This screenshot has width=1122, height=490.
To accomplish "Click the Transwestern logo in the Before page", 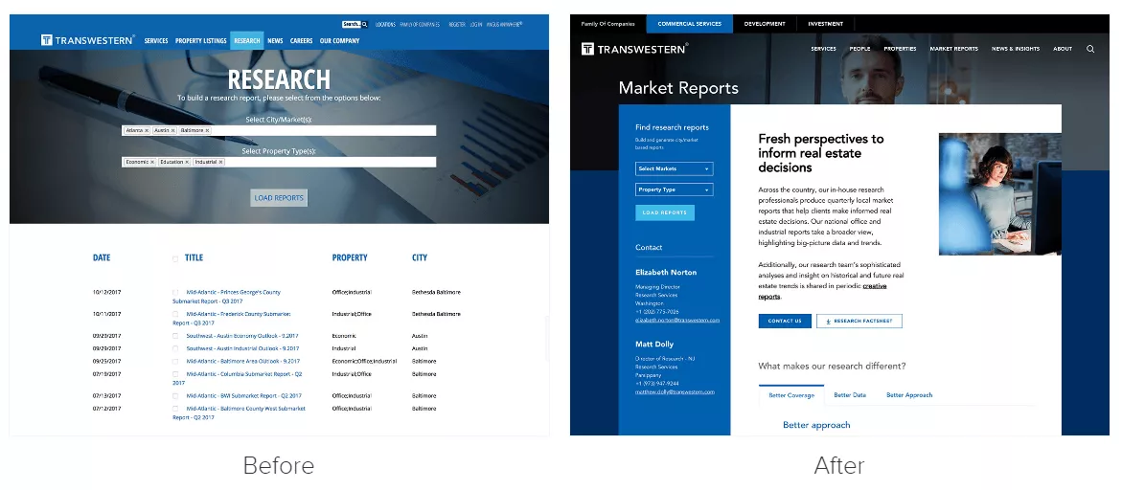I will (x=87, y=41).
